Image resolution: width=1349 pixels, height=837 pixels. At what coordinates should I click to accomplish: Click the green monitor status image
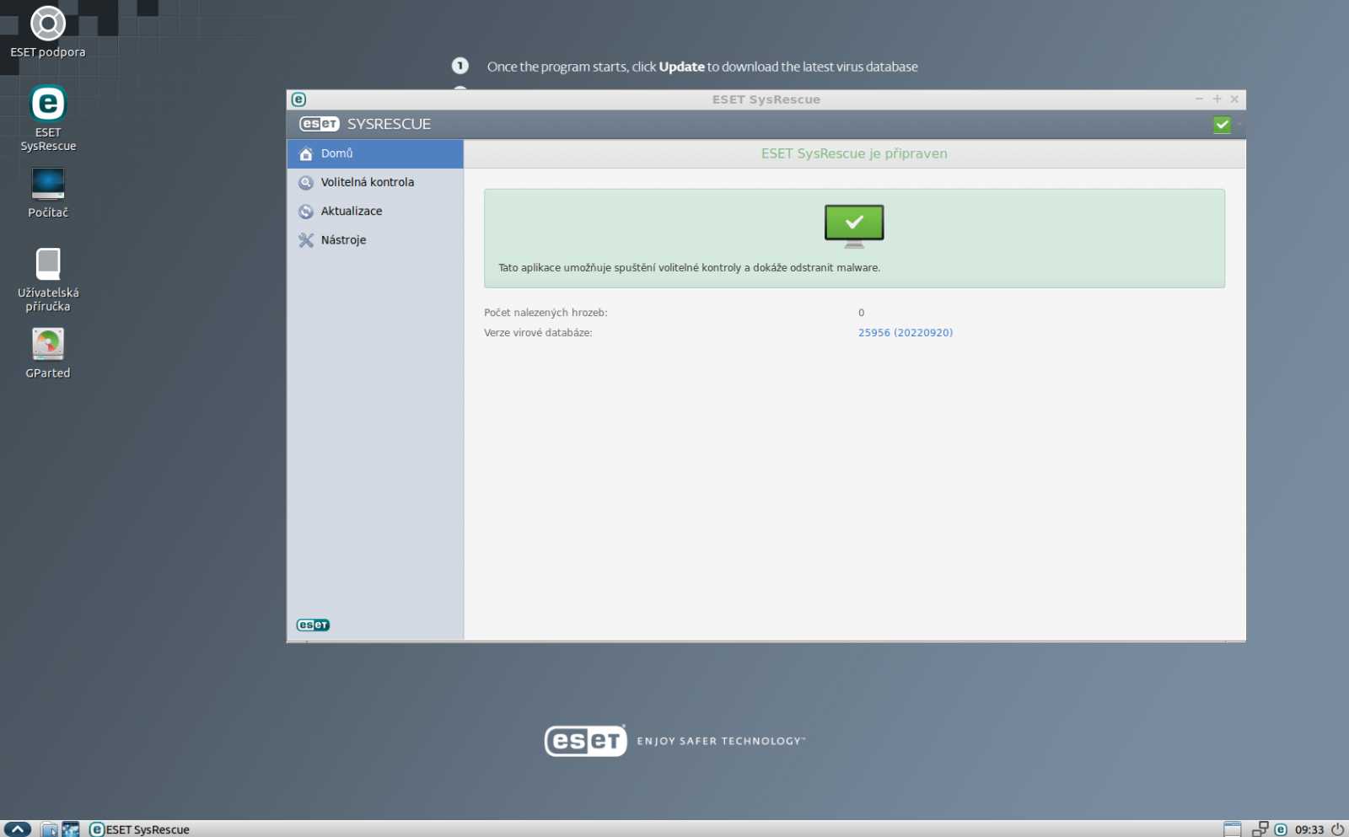pyautogui.click(x=854, y=226)
